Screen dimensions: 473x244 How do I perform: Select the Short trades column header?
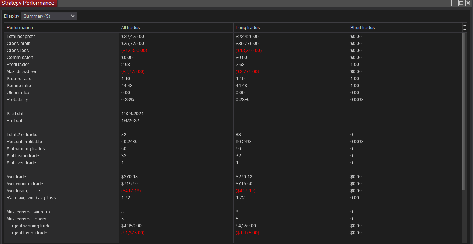pyautogui.click(x=363, y=28)
